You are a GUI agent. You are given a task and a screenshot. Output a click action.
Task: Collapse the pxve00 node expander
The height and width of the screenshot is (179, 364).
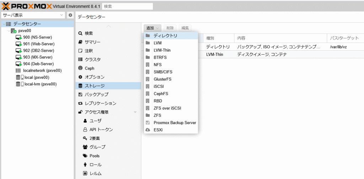point(9,31)
